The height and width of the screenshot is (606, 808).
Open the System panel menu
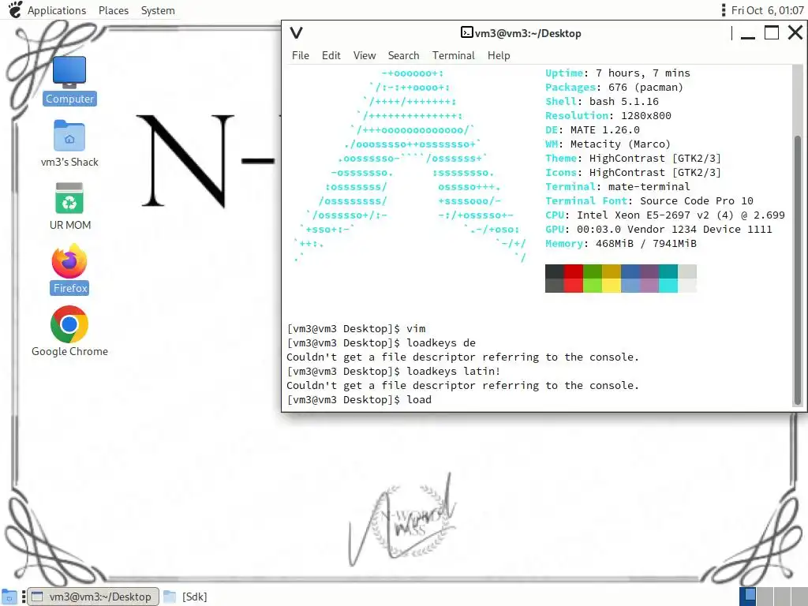coord(158,10)
